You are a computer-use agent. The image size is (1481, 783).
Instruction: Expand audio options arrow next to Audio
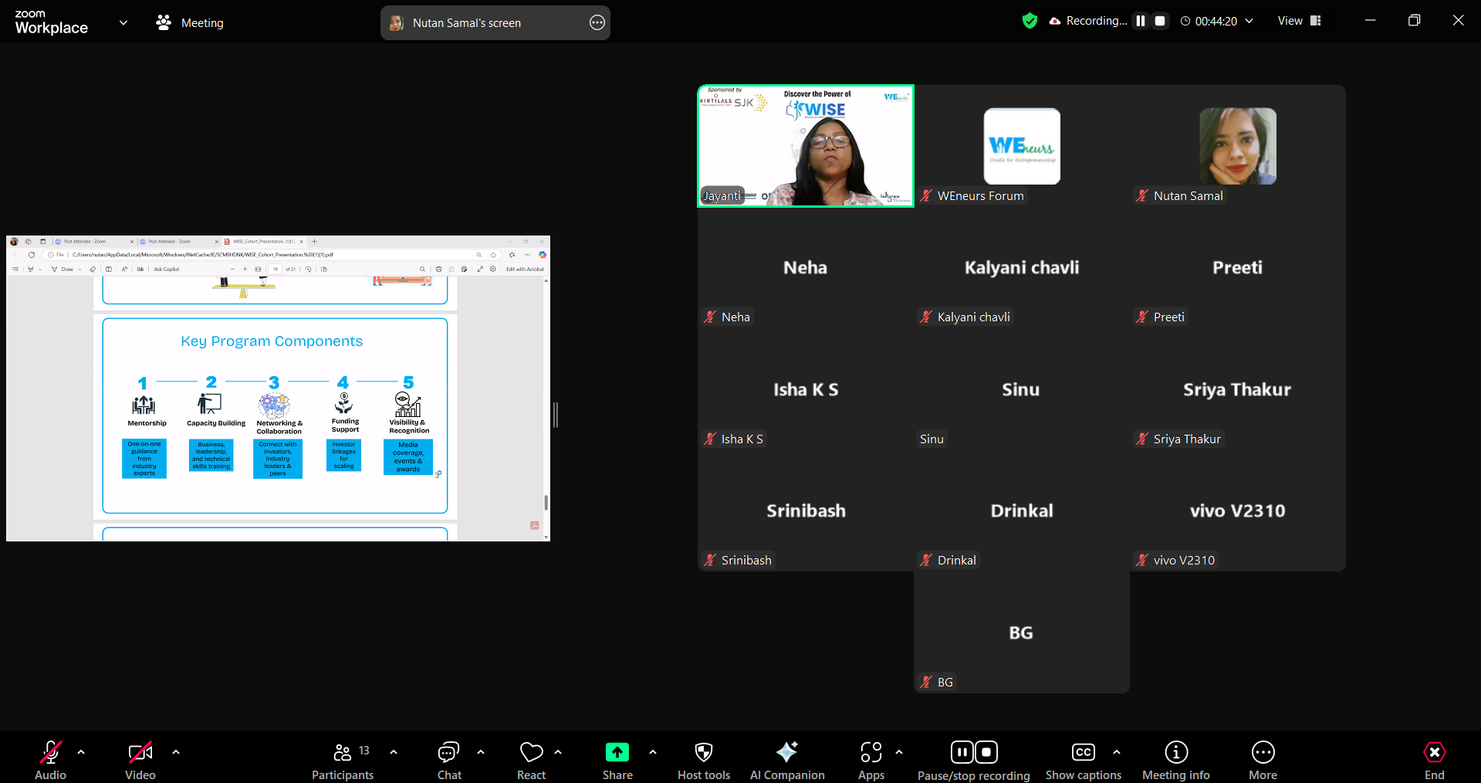[81, 752]
